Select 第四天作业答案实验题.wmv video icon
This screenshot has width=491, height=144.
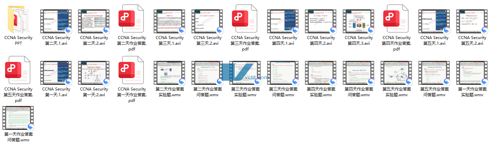[x=321, y=73]
